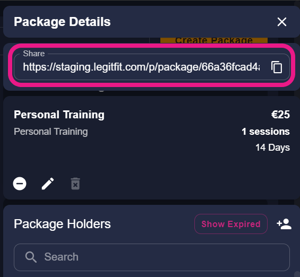
Task: Select the Personal Training package title
Action: [x=59, y=115]
